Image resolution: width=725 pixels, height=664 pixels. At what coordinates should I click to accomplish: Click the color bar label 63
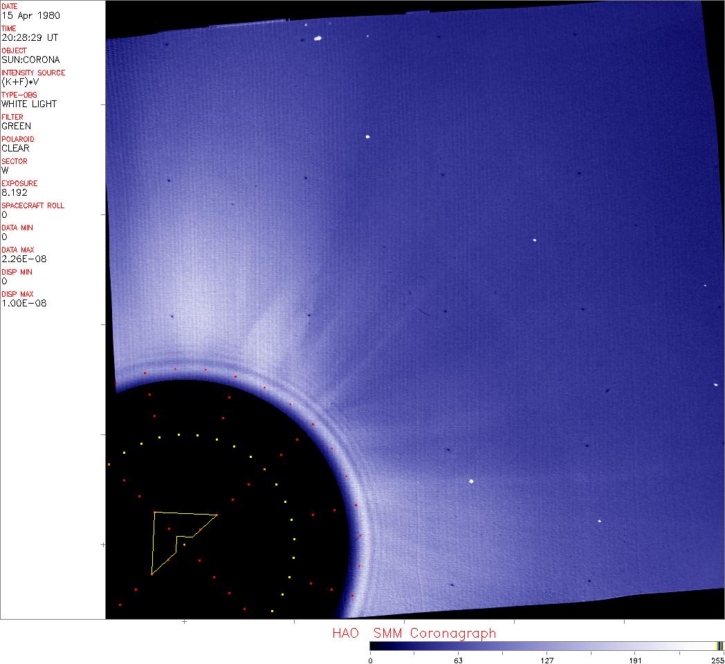pos(458,661)
